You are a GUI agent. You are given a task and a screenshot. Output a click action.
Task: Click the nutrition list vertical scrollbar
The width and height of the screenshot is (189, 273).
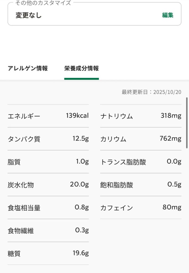click(187, 123)
